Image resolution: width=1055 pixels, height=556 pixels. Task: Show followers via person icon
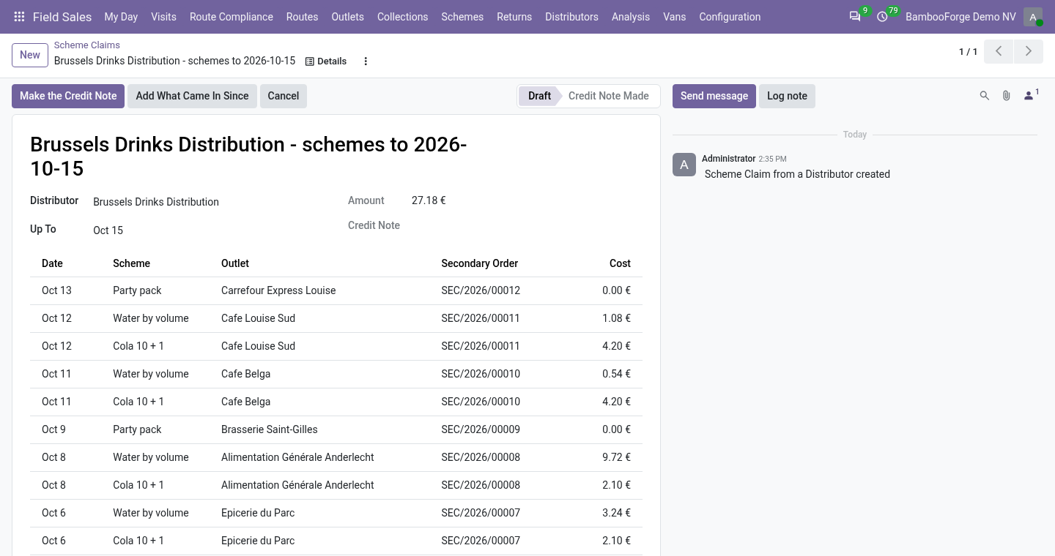point(1031,96)
